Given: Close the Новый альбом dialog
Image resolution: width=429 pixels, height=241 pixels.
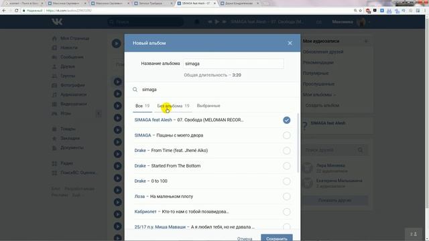Looking at the screenshot, I should pyautogui.click(x=290, y=43).
